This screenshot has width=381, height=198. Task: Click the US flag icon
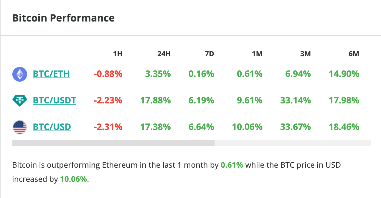[x=20, y=127]
